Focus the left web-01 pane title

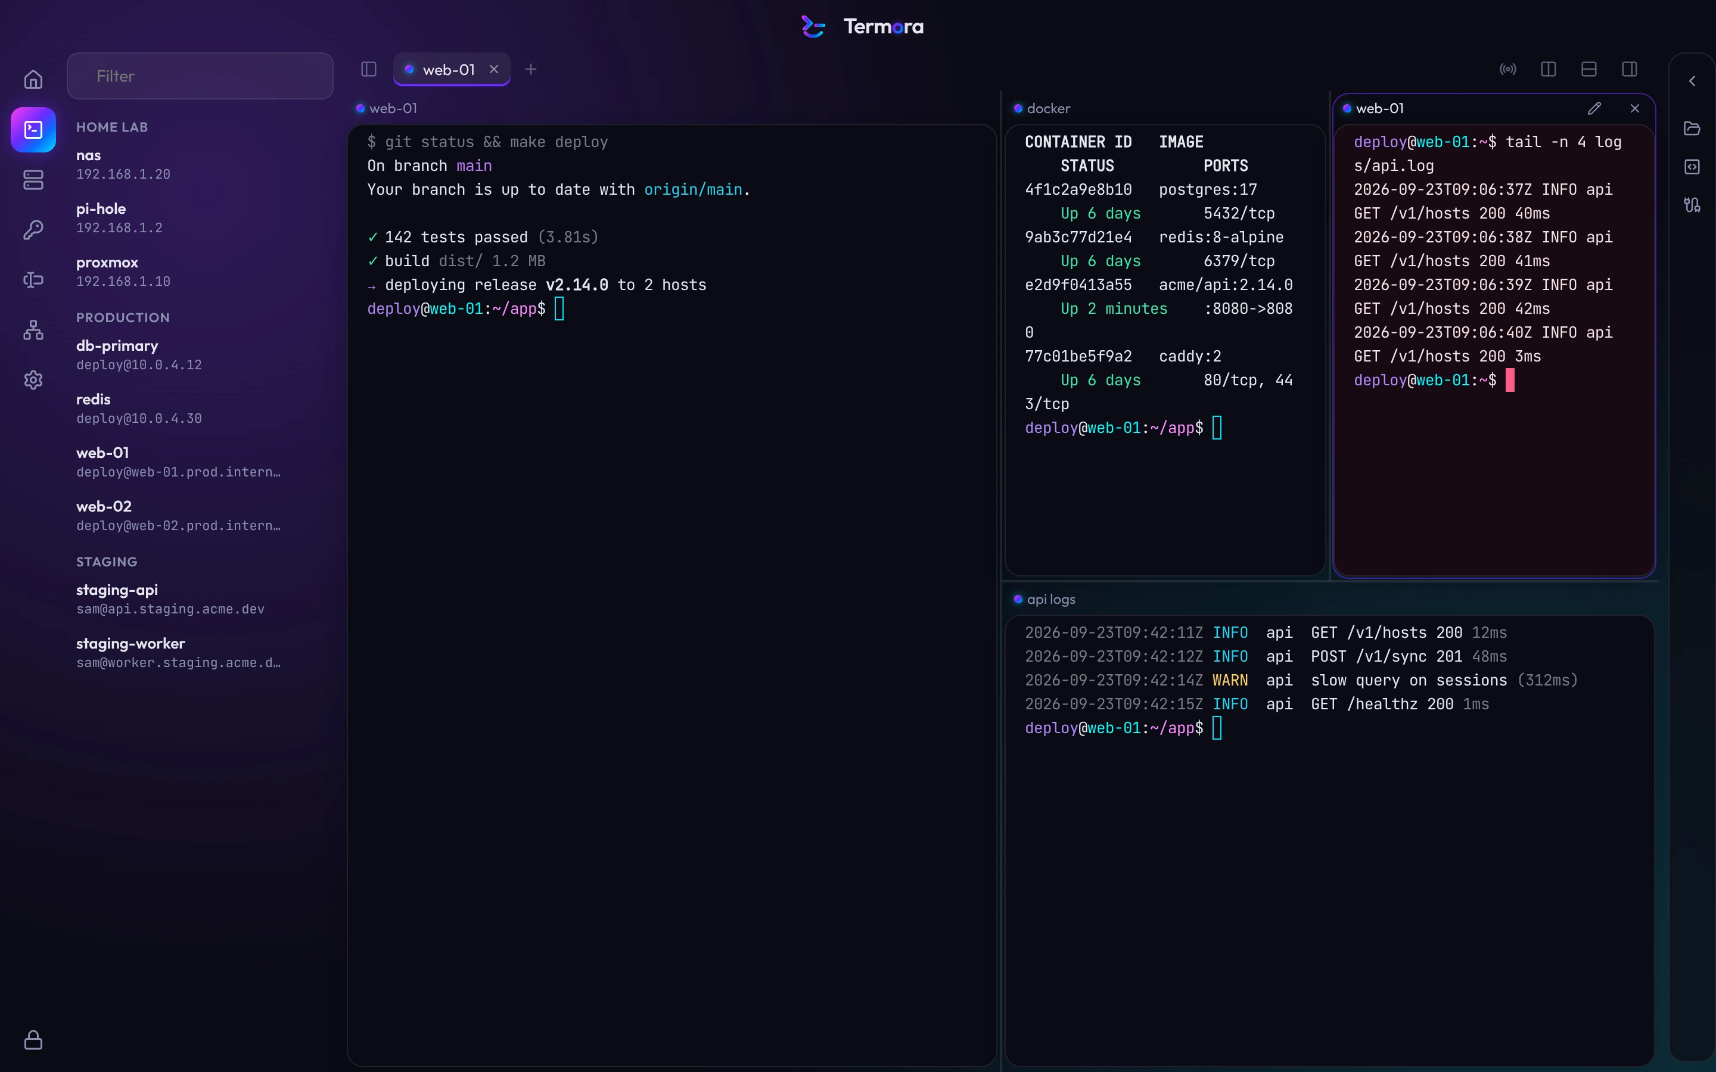click(393, 108)
